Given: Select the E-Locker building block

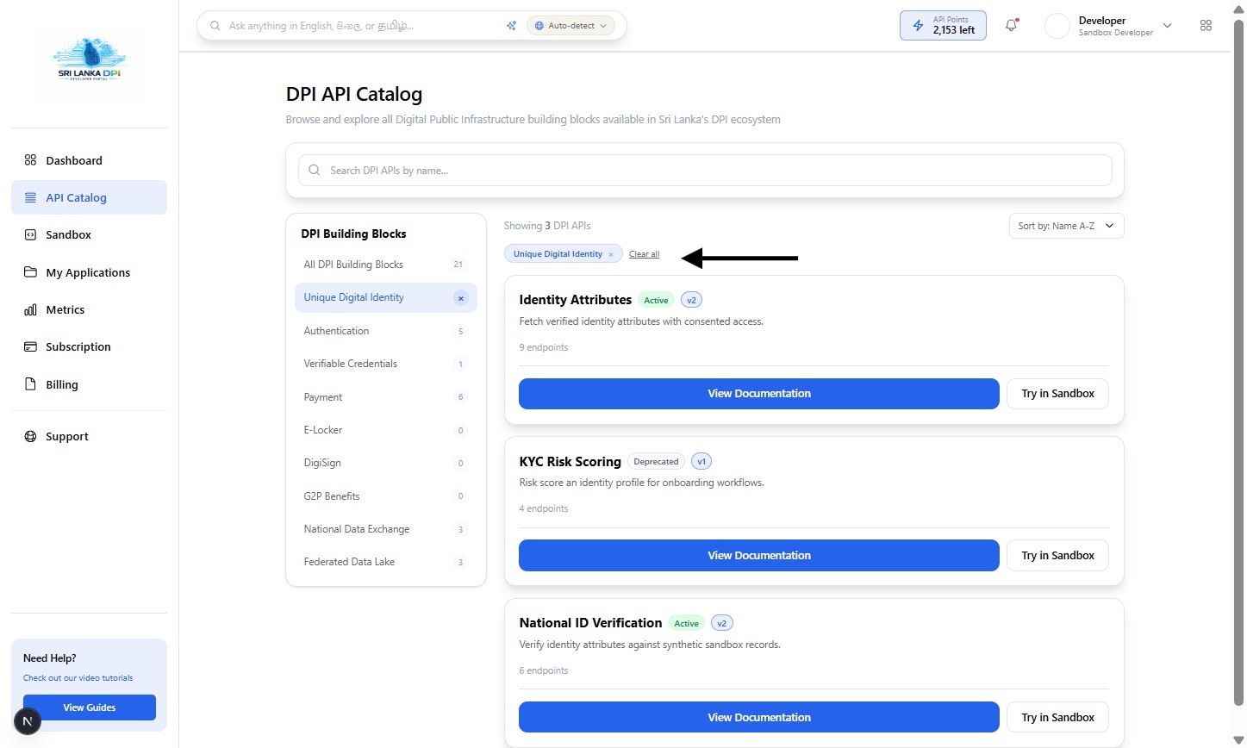Looking at the screenshot, I should 385,430.
